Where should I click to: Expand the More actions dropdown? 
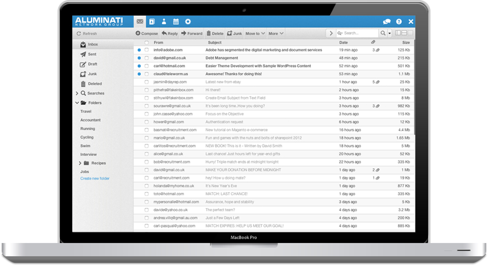pos(276,34)
